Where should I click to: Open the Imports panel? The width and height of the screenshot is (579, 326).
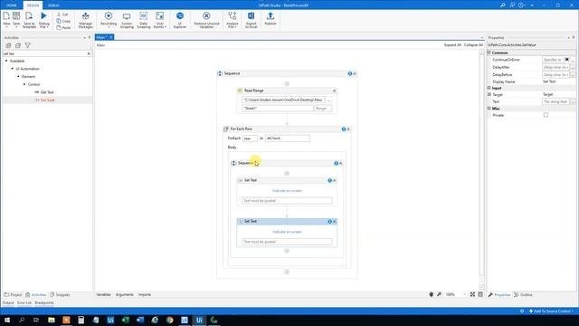[145, 294]
